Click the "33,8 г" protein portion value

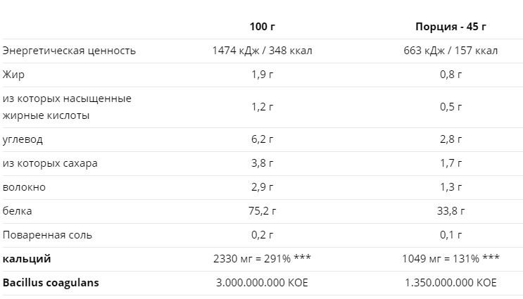click(x=450, y=211)
